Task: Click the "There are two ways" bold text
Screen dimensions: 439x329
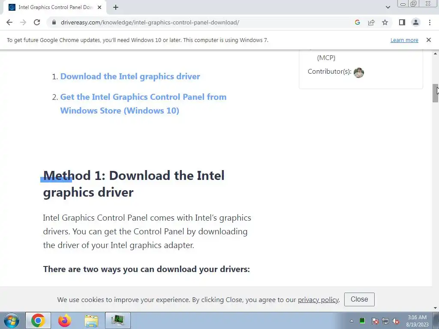Action: [147, 269]
